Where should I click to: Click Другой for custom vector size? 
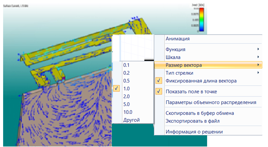coord(131,120)
